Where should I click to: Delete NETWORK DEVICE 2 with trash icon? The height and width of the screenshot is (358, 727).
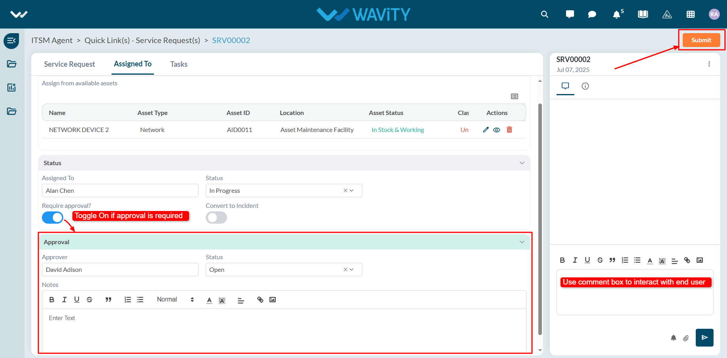click(x=509, y=130)
